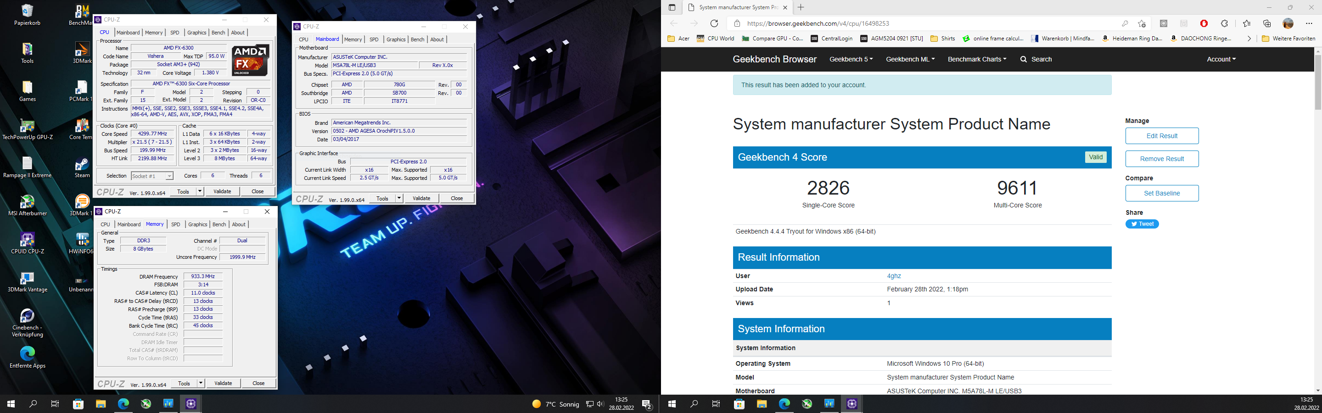Launch CPUID CPU-Z desktop shortcut
Viewport: 1322px width, 413px height.
(x=27, y=243)
